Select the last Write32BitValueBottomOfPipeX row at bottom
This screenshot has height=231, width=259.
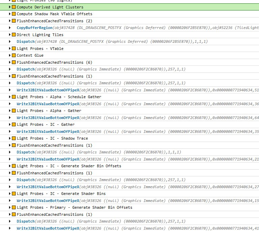coord(129,228)
